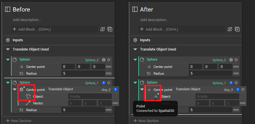Click Sphere_2 label in Before panel
Viewport: 255px width, 124px height.
click(92, 60)
